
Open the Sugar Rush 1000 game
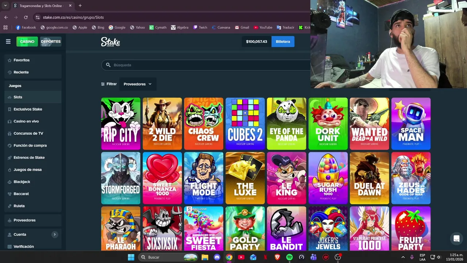click(328, 178)
